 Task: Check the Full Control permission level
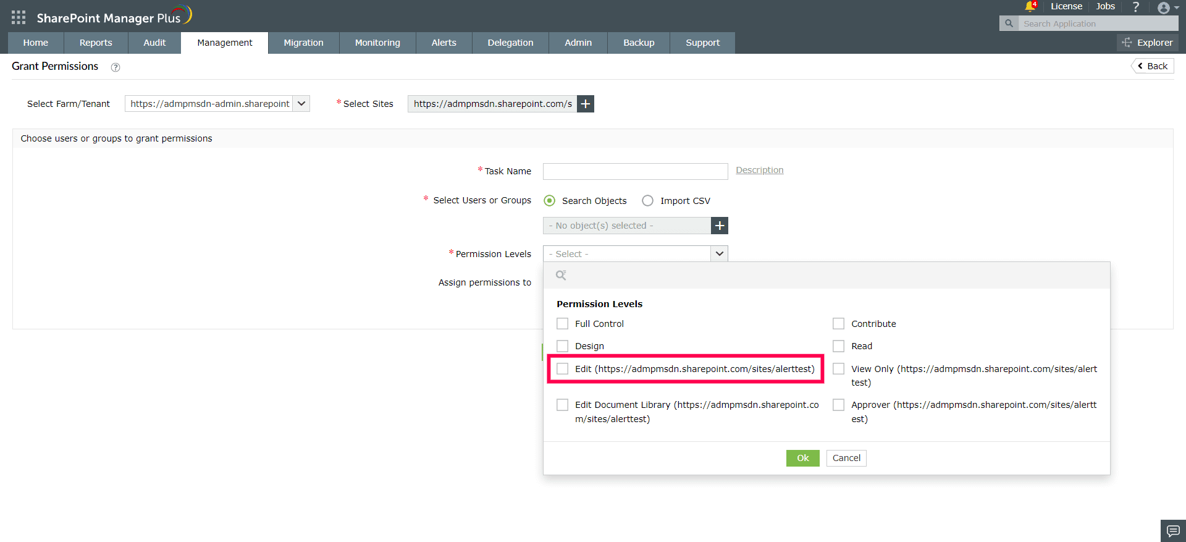pos(562,324)
